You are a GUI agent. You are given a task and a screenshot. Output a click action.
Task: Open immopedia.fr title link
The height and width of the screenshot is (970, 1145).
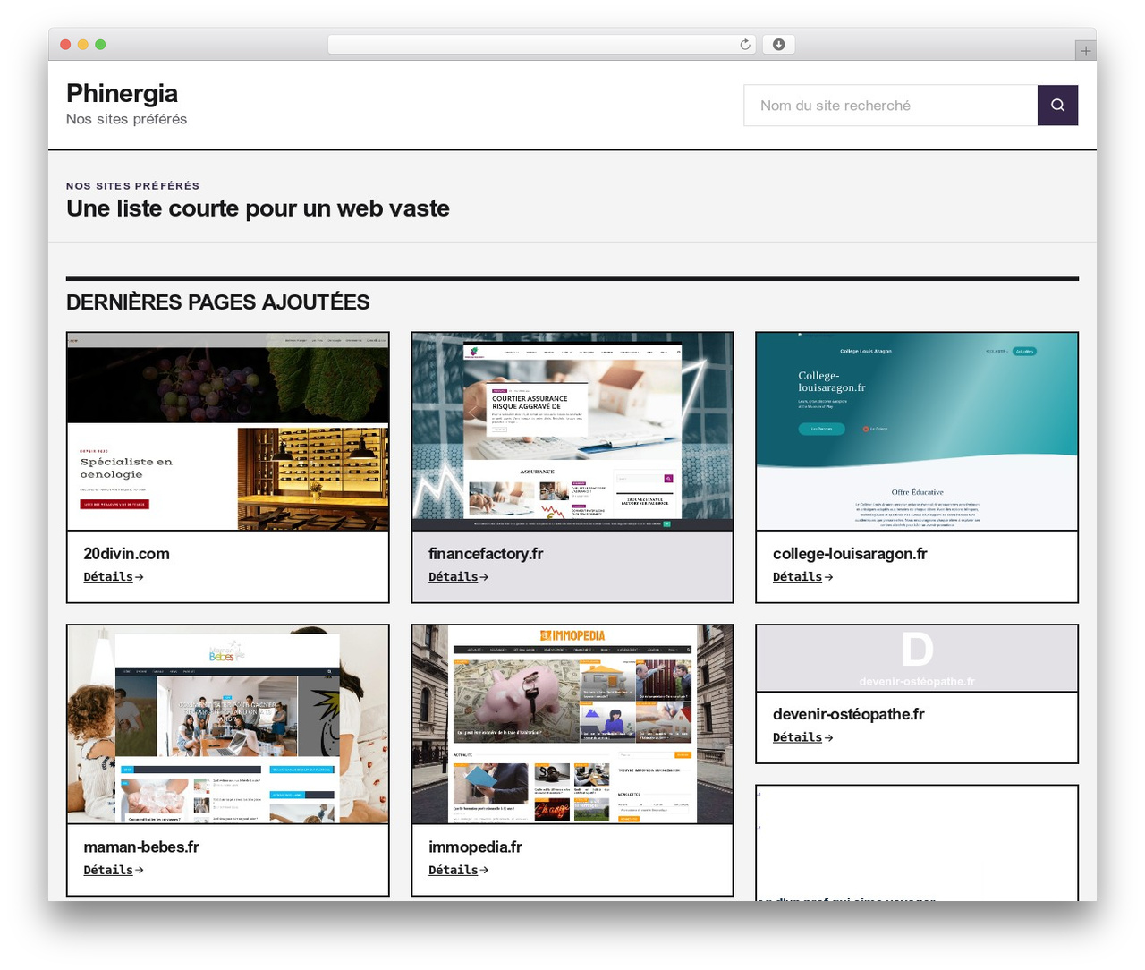[x=475, y=847]
